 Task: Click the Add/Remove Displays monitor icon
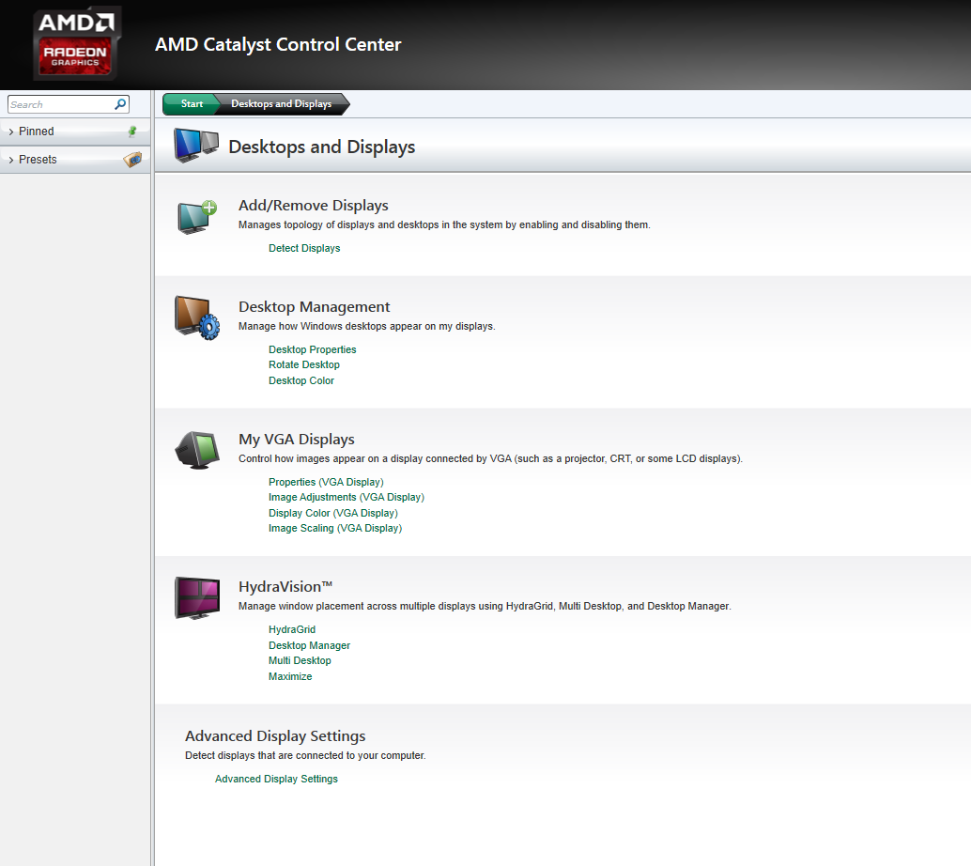click(x=196, y=217)
